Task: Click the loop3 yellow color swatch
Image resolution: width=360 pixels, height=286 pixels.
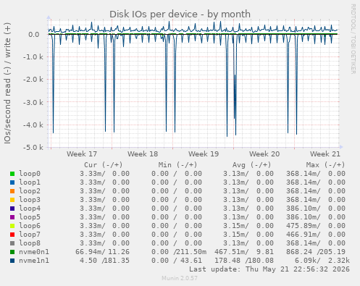Action: click(x=12, y=200)
